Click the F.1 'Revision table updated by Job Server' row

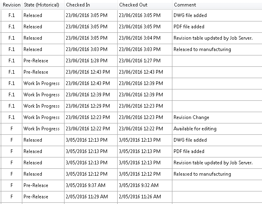(x=131, y=38)
